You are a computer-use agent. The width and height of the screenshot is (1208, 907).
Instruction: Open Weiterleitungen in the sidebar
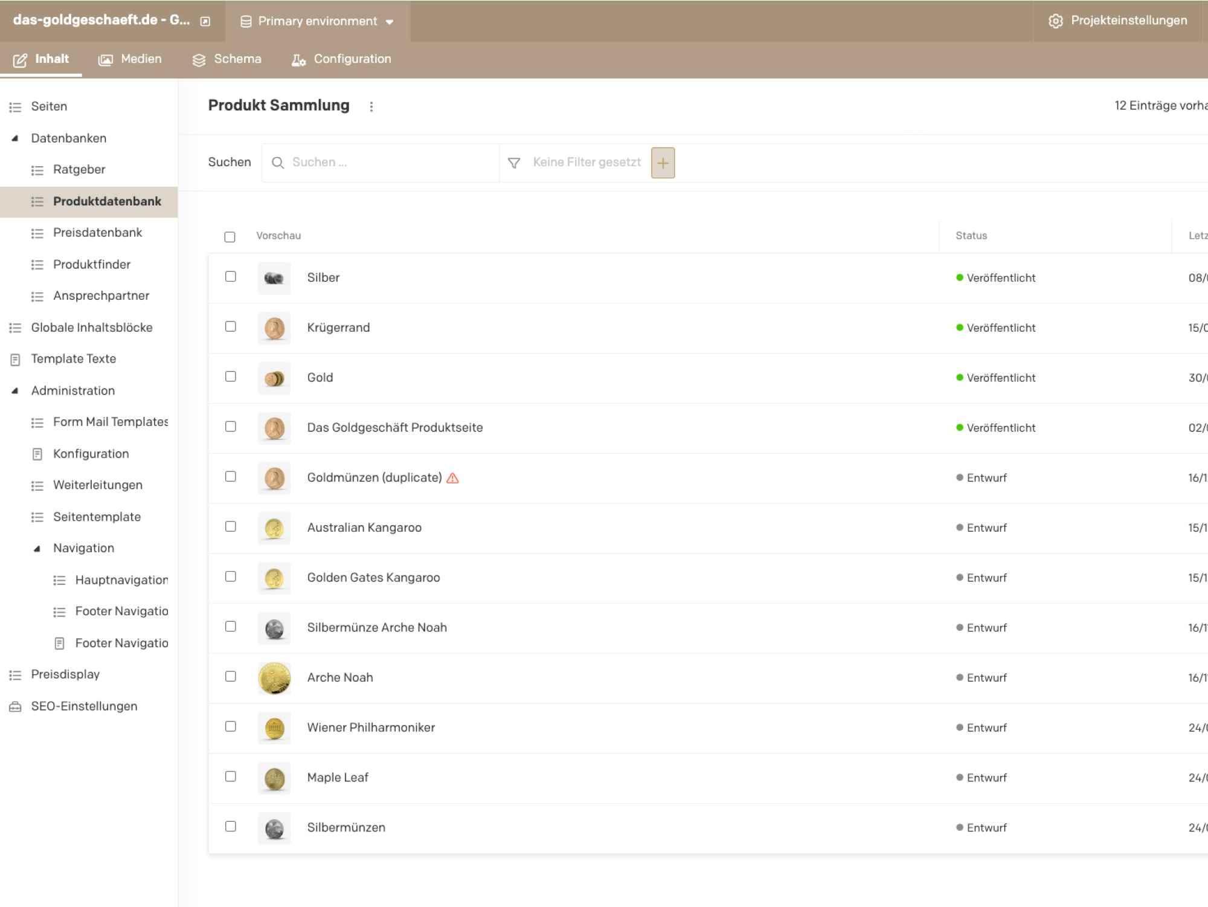tap(98, 485)
